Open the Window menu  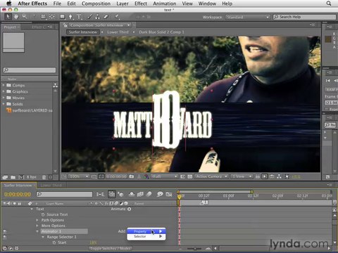207,4
